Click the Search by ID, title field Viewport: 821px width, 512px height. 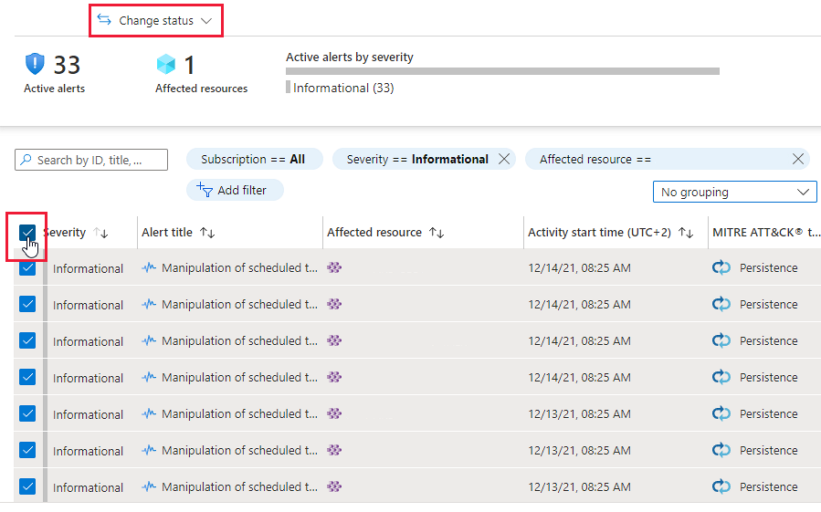91,160
